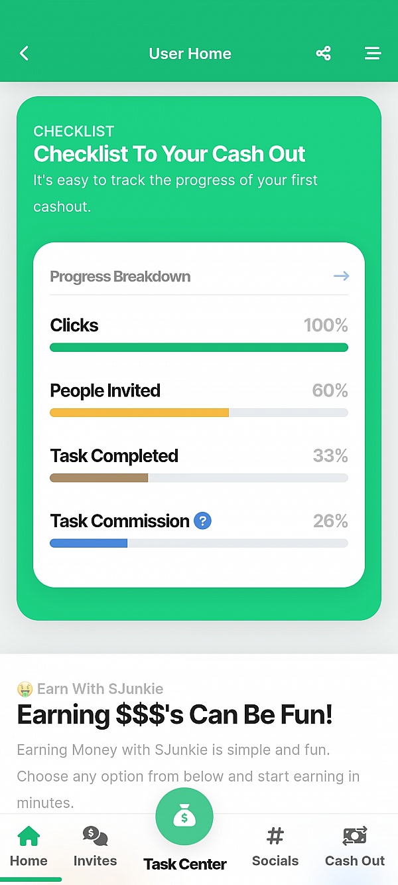
Task: Tap the share icon in the header
Action: click(323, 54)
